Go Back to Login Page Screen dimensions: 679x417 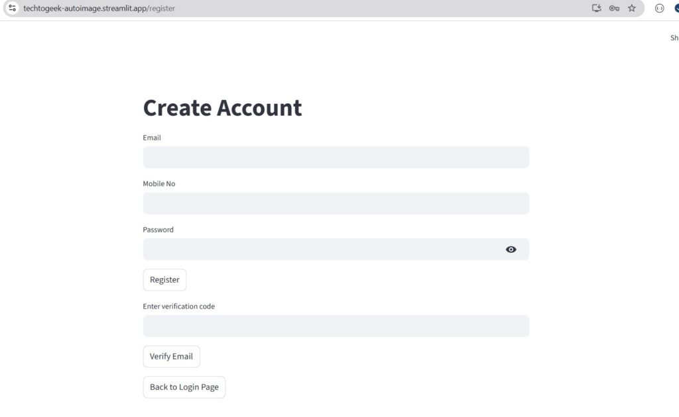click(x=184, y=387)
